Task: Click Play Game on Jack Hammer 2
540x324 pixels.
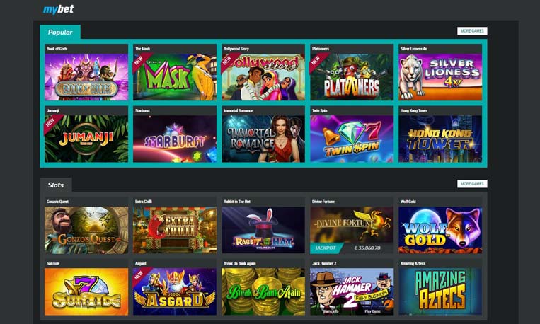Action: point(373,311)
